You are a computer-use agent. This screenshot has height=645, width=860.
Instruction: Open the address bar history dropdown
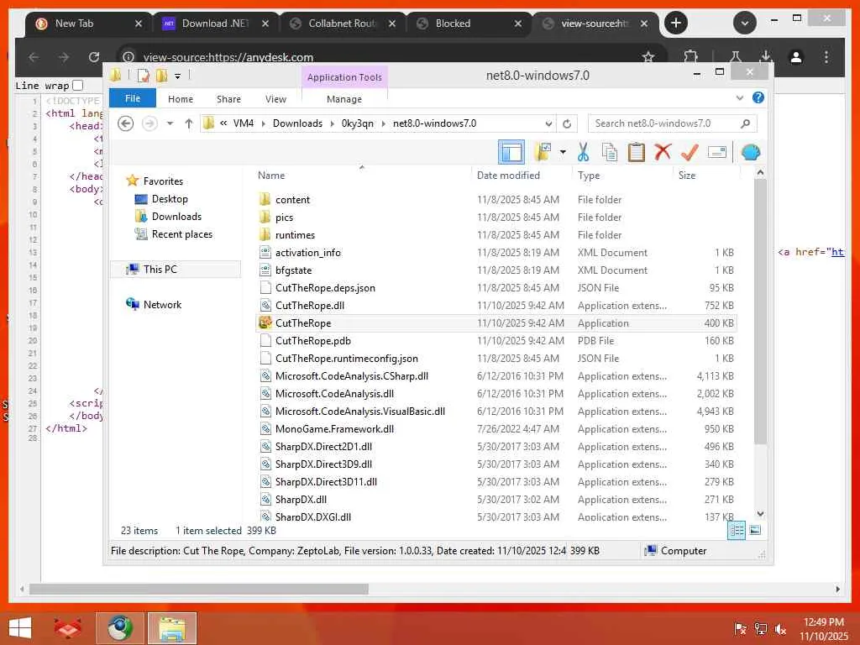pyautogui.click(x=548, y=124)
